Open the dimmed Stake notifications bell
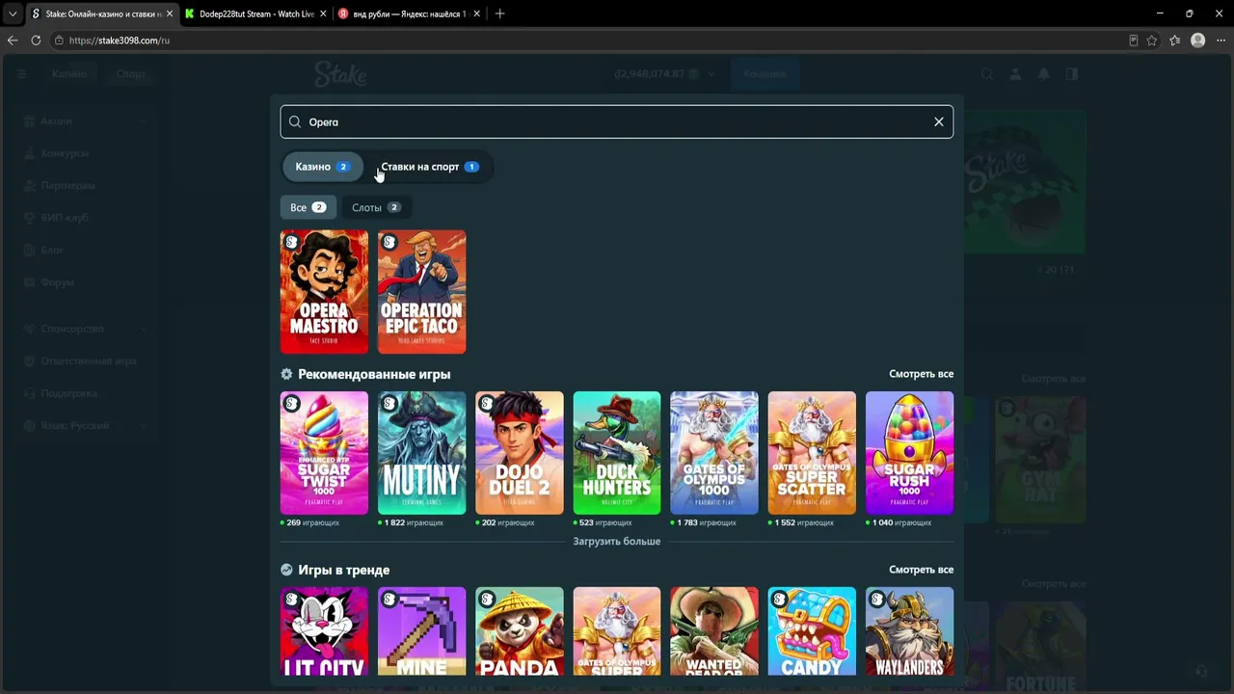The width and height of the screenshot is (1234, 694). coord(1043,74)
